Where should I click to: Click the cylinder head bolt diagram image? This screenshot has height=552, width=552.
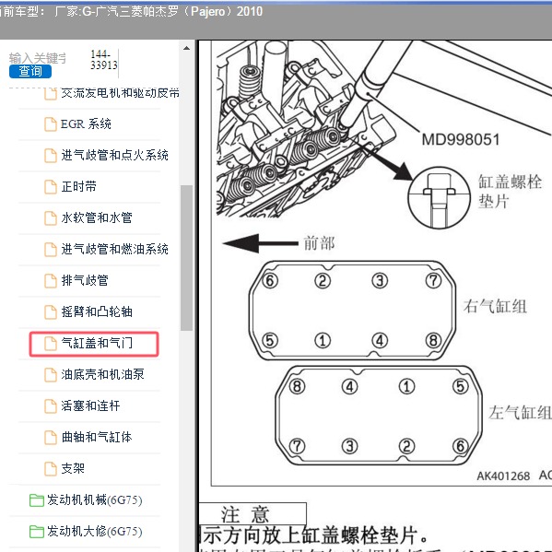(382, 264)
